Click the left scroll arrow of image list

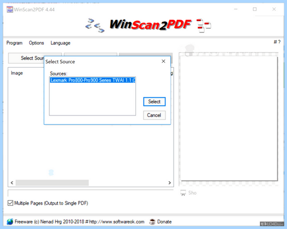(12, 183)
